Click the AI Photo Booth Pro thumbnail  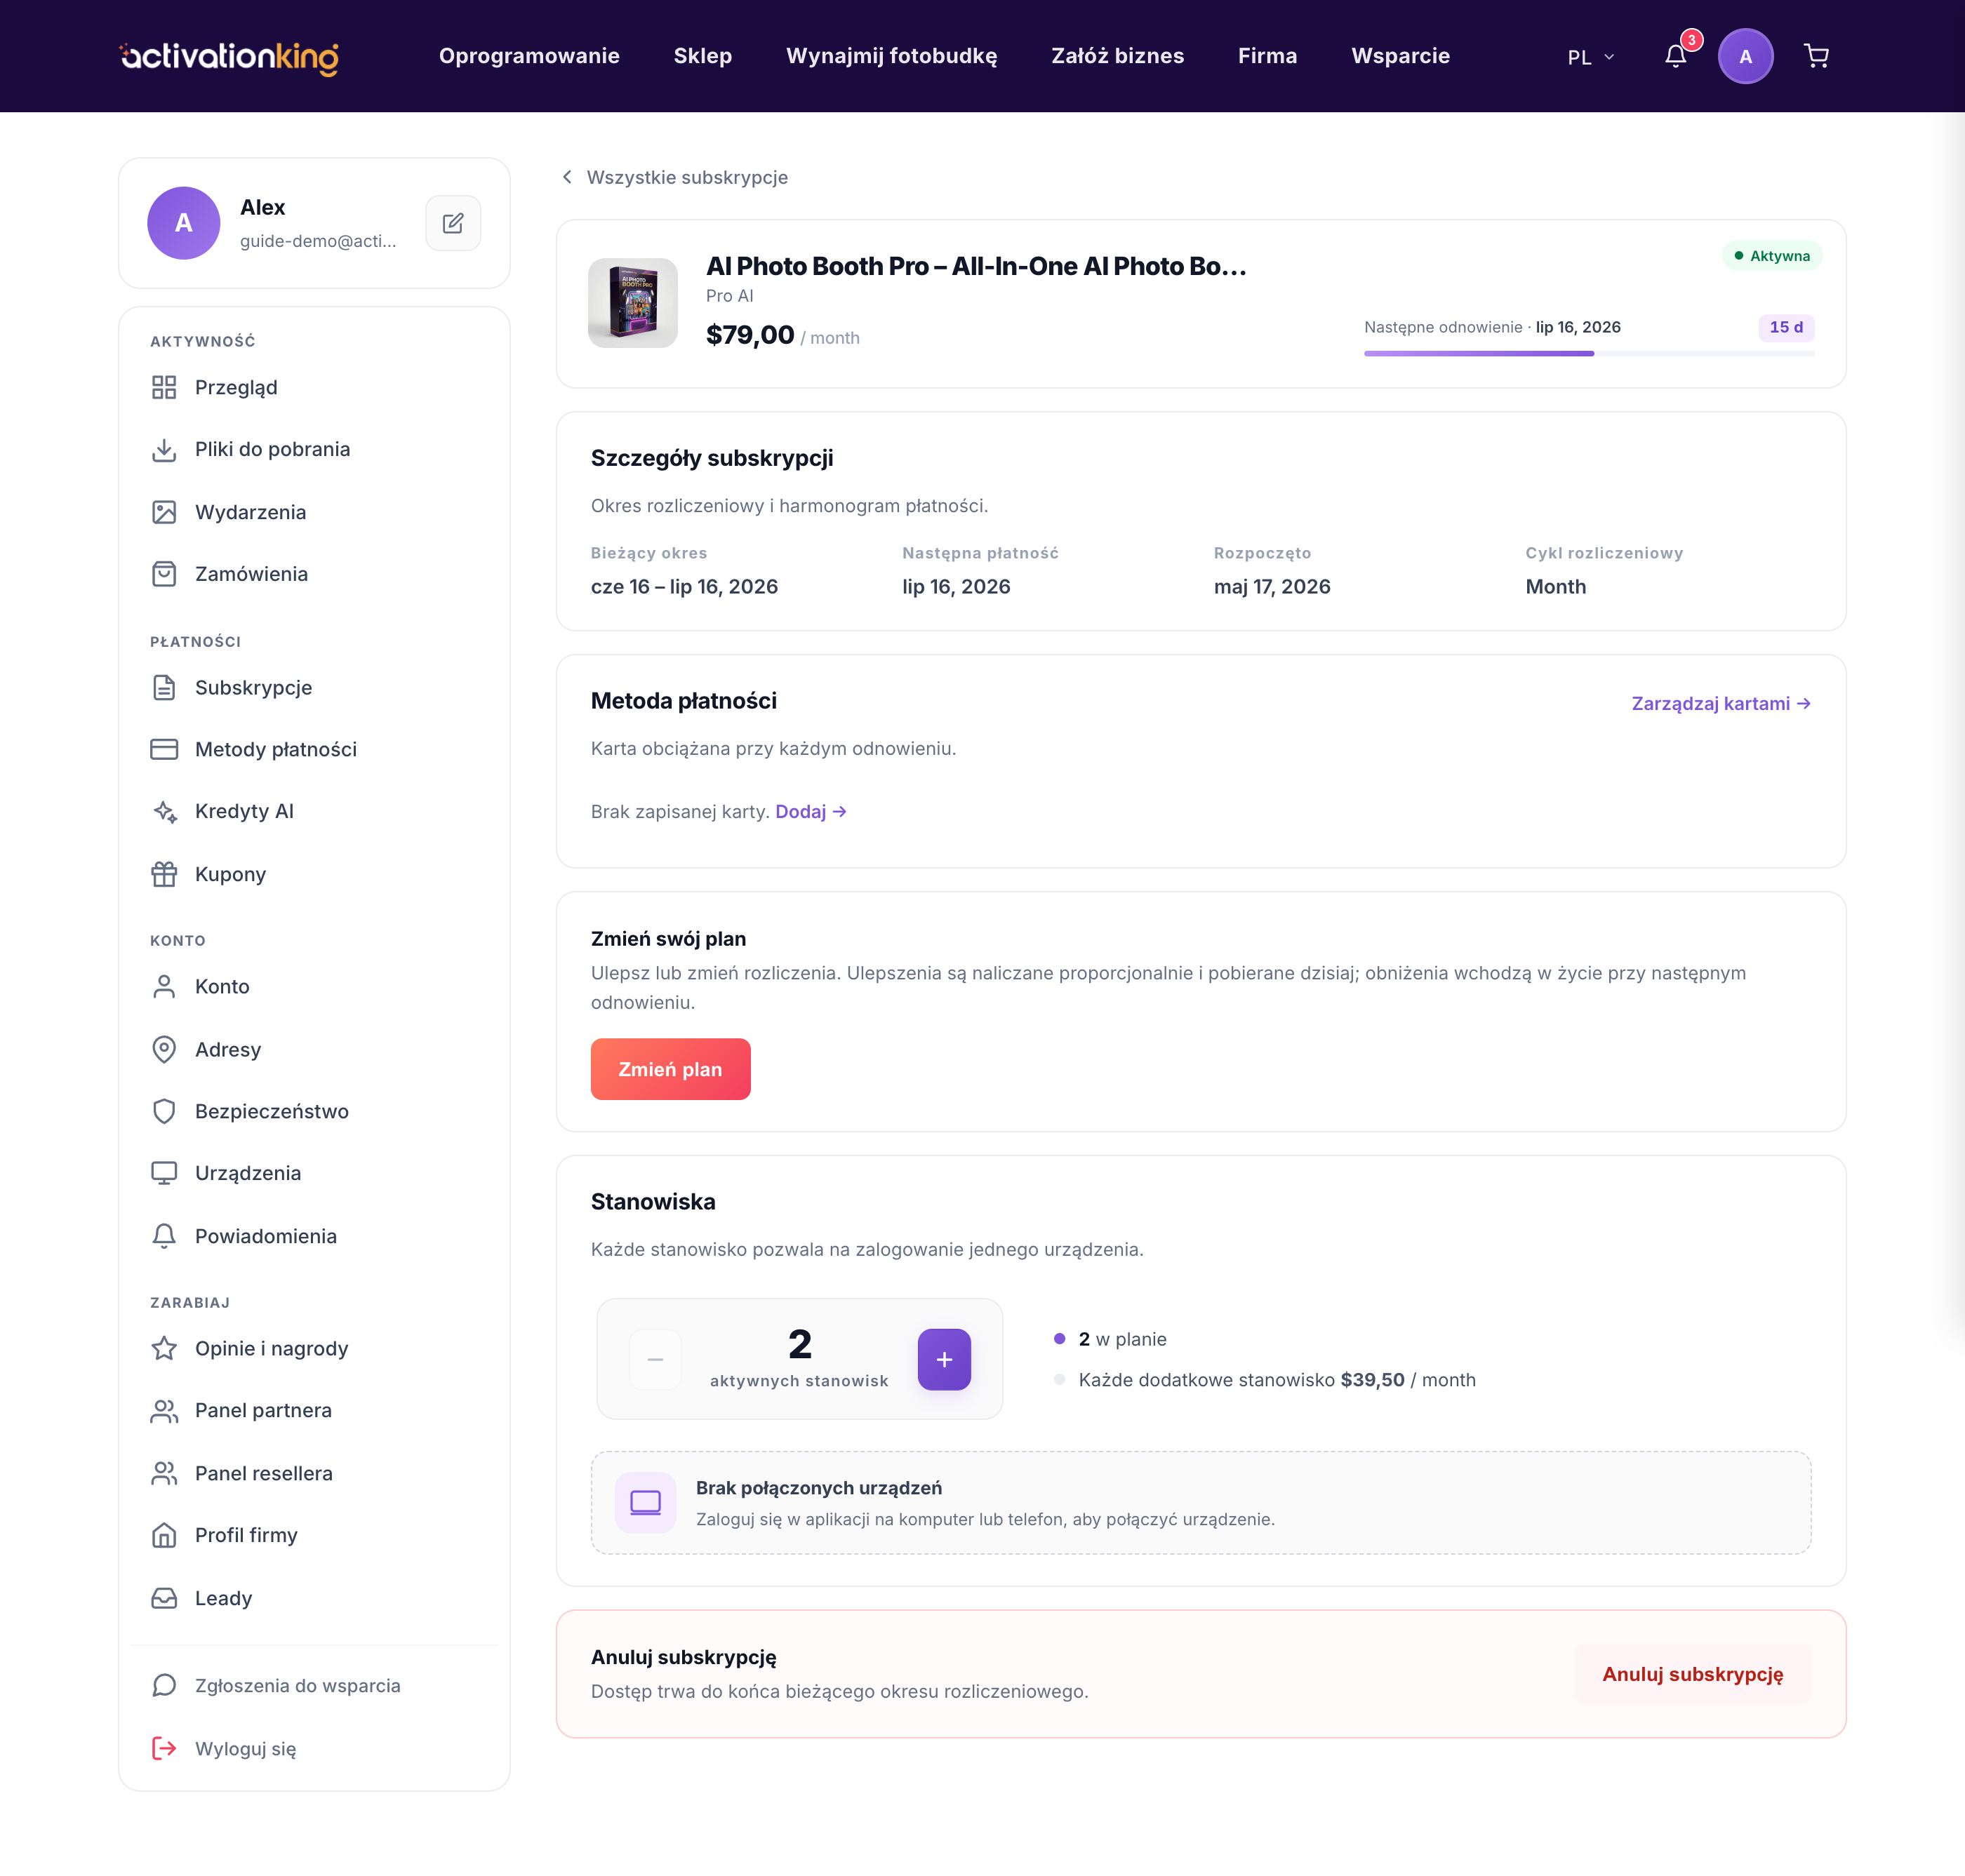632,303
